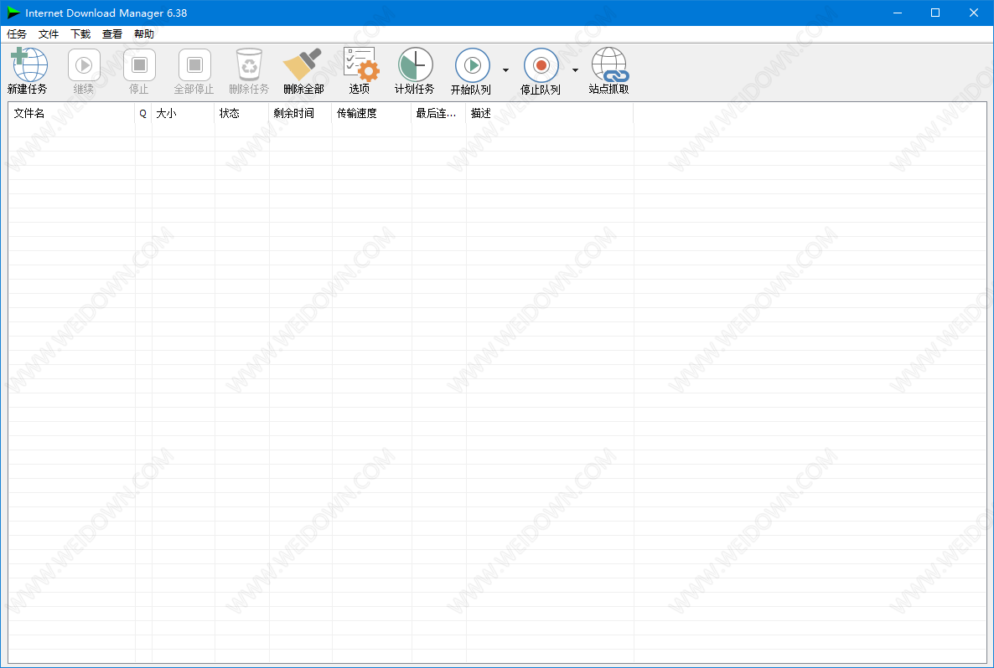This screenshot has height=668, width=994.
Task: Sort by the 描述 column header
Action: coord(550,113)
